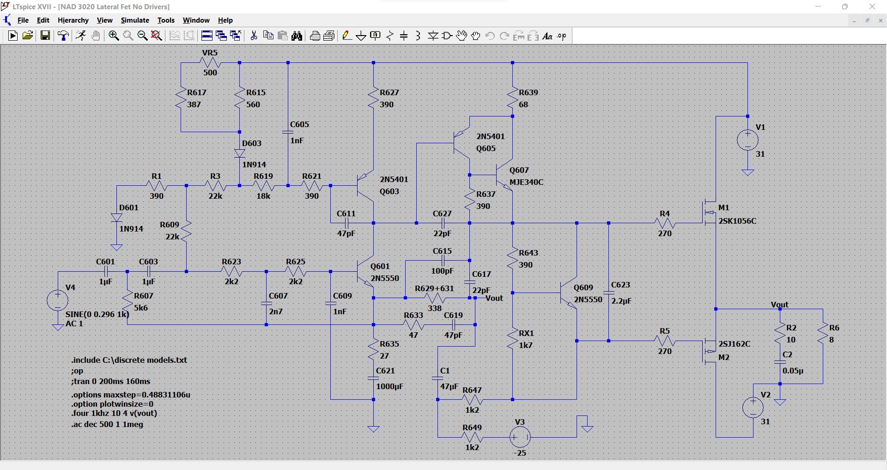Open the Hierarchy menu
The width and height of the screenshot is (887, 470).
point(73,20)
